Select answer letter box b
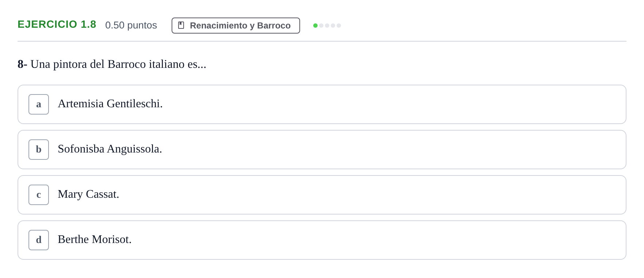 [x=39, y=150]
